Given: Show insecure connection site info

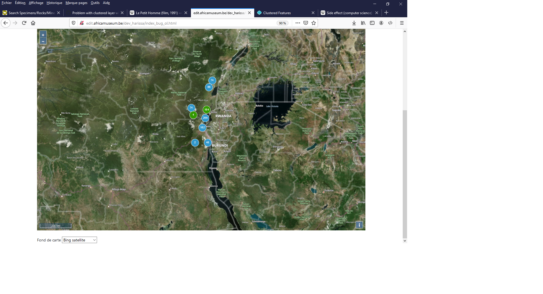Looking at the screenshot, I should (x=82, y=23).
